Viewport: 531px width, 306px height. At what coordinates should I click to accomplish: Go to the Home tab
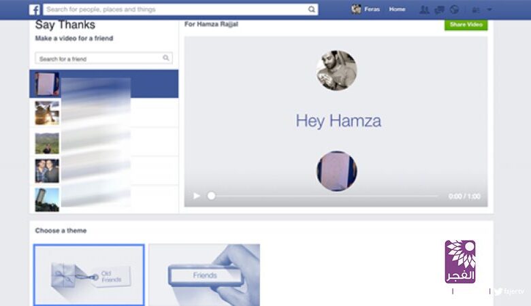[397, 10]
